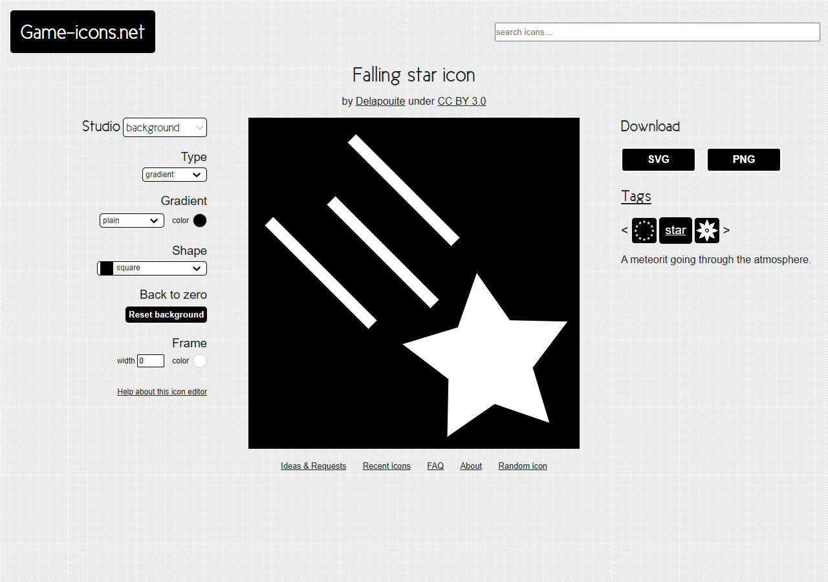Expand the Type gradient dropdown
Image resolution: width=828 pixels, height=582 pixels.
pos(175,175)
